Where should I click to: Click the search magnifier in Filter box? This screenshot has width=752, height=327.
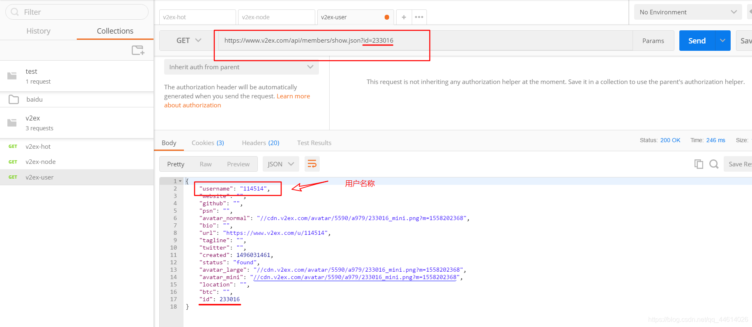pyautogui.click(x=15, y=12)
